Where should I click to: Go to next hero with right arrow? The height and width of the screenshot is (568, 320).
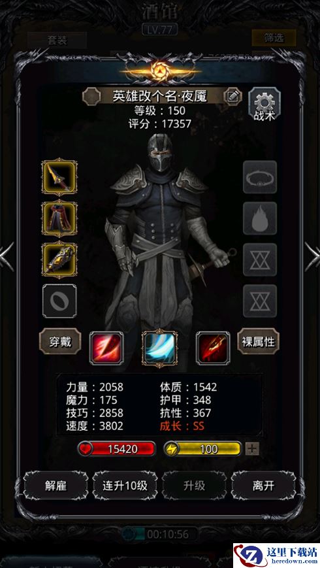point(312,256)
